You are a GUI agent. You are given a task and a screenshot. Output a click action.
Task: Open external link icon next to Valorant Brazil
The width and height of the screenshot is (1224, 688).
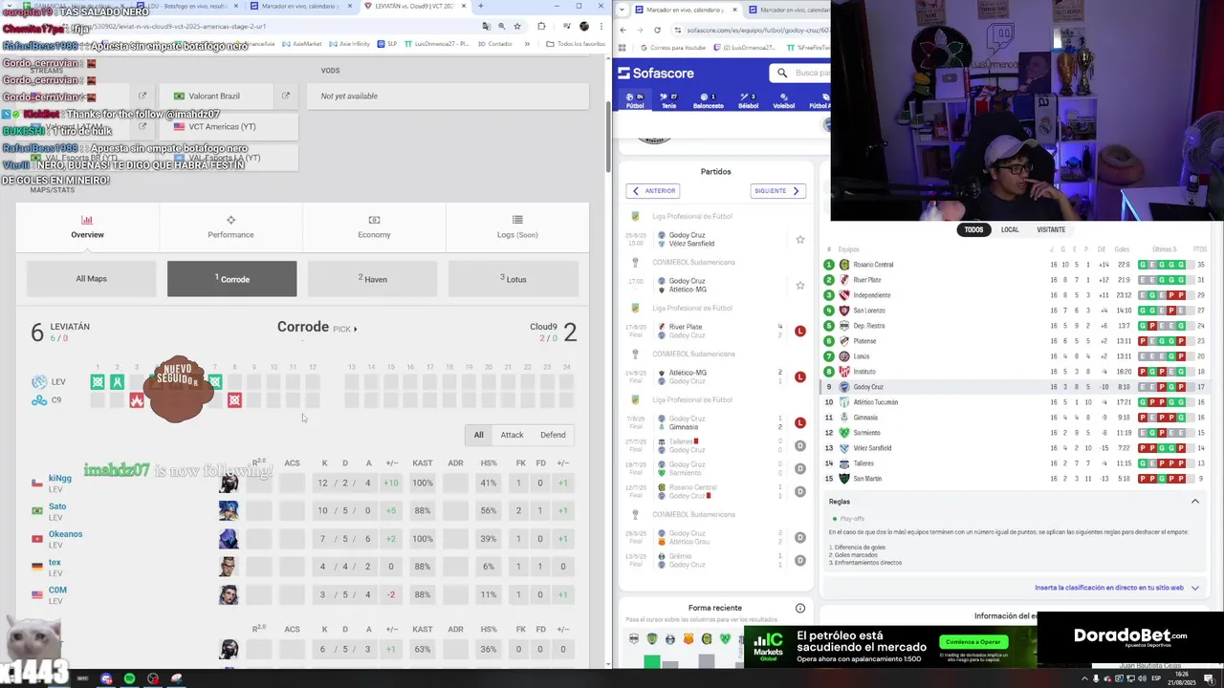click(285, 96)
